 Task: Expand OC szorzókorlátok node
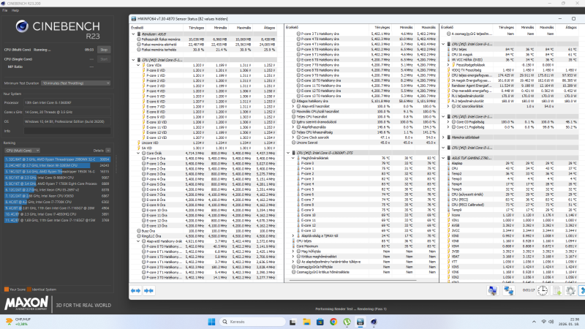tap(448, 106)
